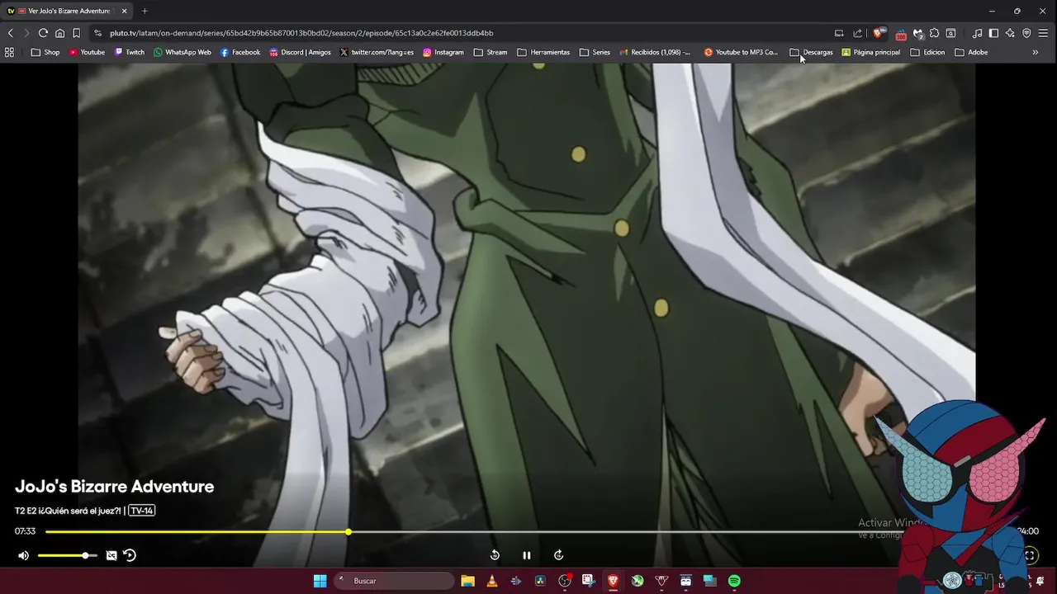This screenshot has width=1057, height=594.
Task: Open the Windows Start menu
Action: coord(320,581)
